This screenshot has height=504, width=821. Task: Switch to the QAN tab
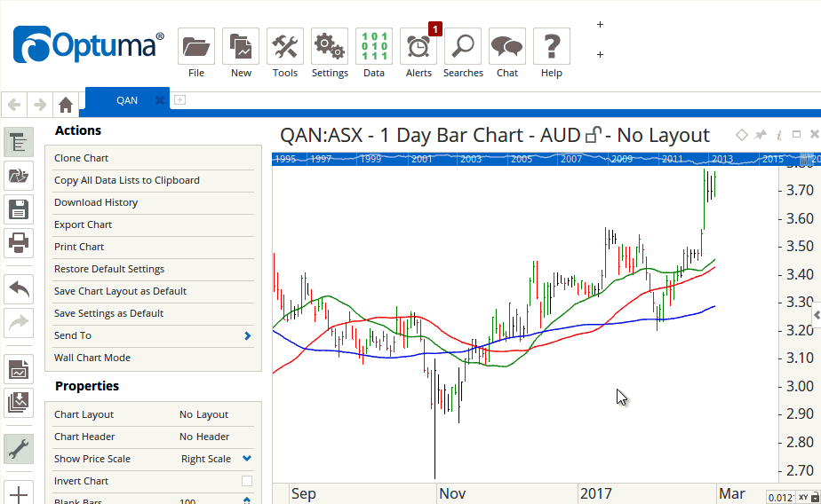[127, 100]
